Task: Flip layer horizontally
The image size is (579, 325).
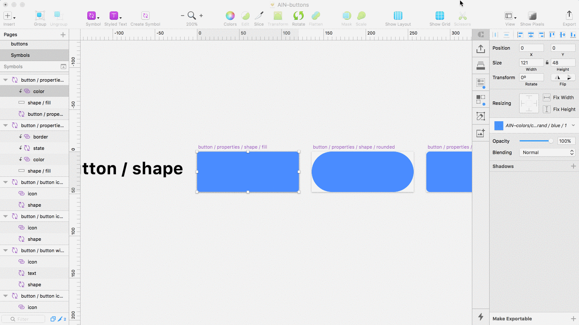Action: tap(557, 77)
